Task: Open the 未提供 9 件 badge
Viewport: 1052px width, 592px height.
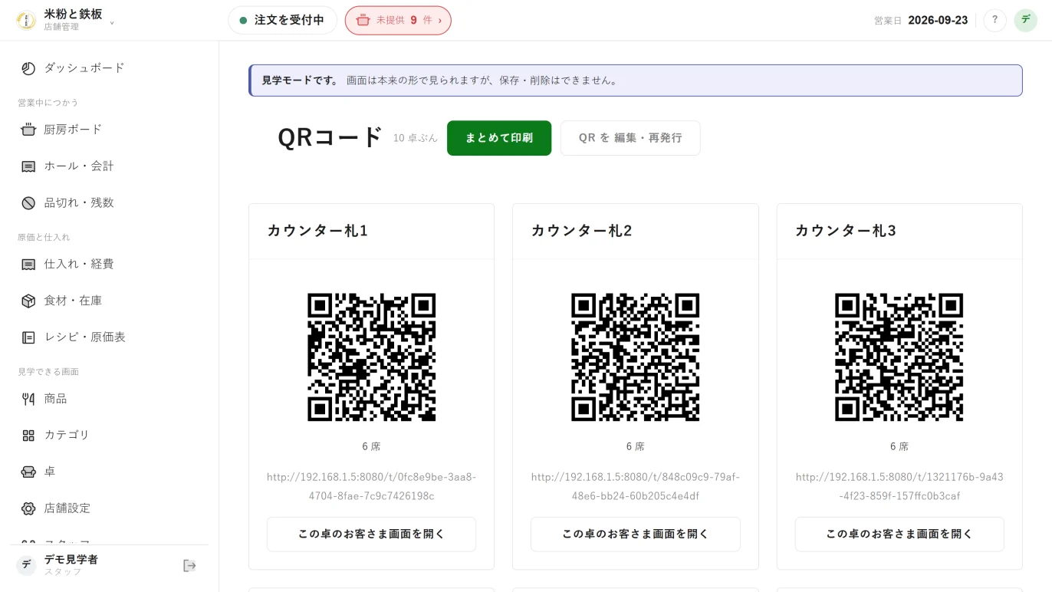Action: point(398,20)
